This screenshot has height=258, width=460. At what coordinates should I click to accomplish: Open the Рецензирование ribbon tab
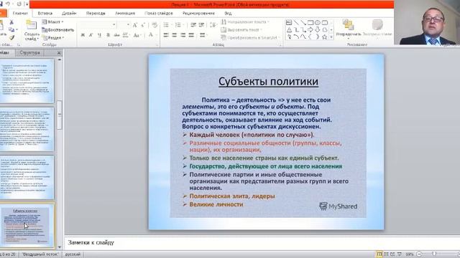198,13
